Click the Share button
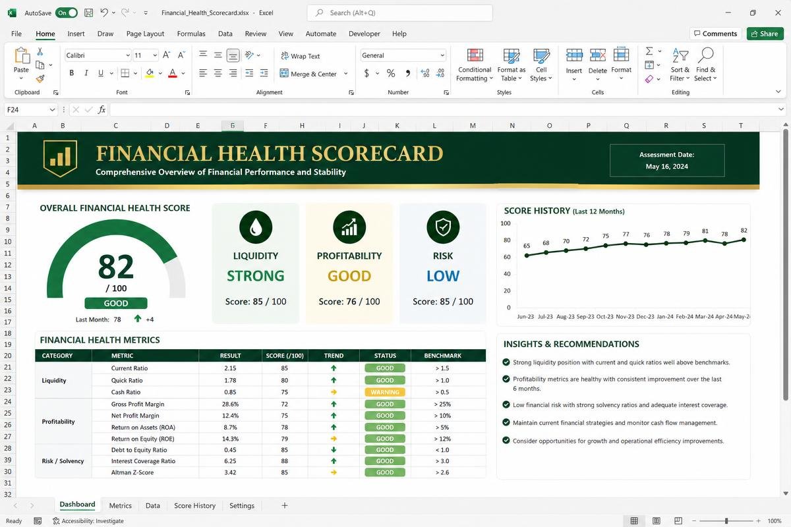The image size is (791, 527). click(765, 34)
